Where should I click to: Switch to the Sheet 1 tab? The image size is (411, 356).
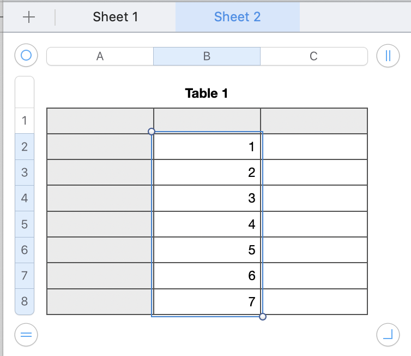[116, 17]
